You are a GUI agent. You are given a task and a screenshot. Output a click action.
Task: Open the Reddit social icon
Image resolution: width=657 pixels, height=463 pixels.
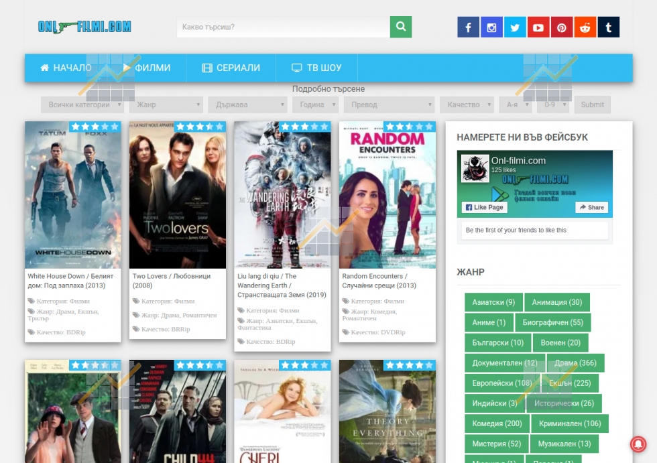[x=585, y=27]
